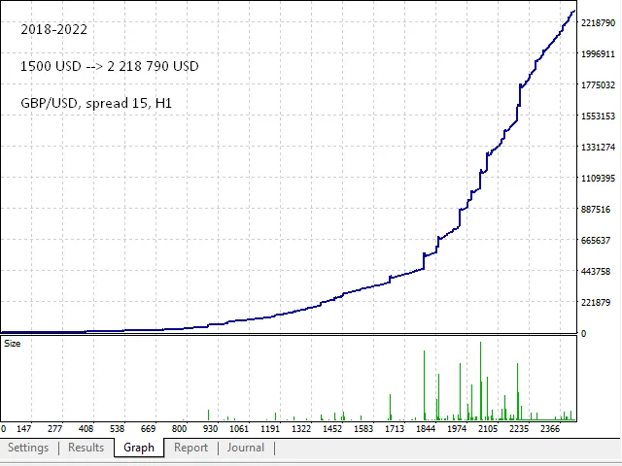Image resolution: width=622 pixels, height=466 pixels.
Task: Click the trade number 1713 on x-axis
Action: click(x=395, y=429)
